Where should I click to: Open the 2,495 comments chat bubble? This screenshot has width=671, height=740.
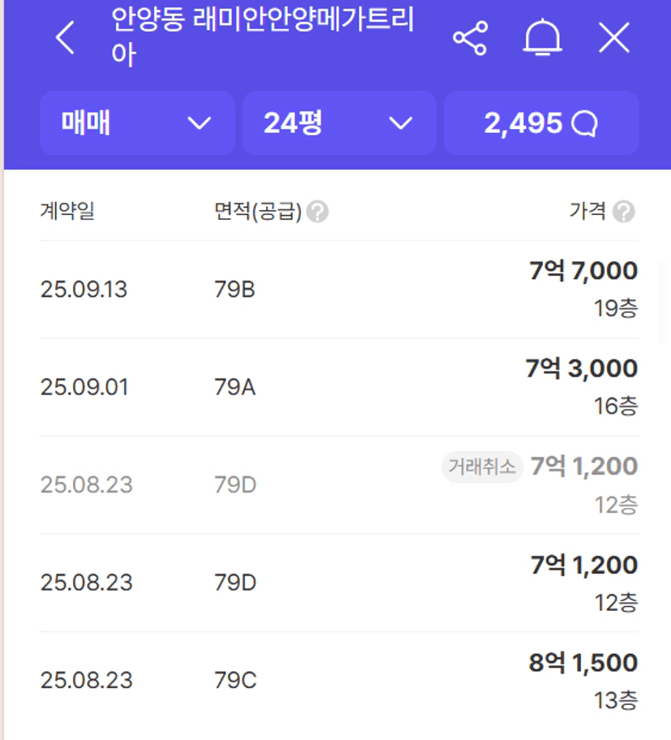[x=541, y=123]
